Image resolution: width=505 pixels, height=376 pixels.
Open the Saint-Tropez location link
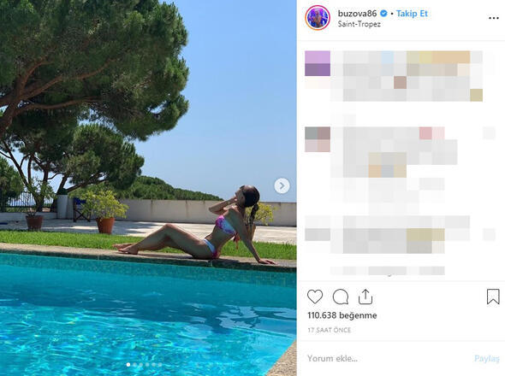359,24
